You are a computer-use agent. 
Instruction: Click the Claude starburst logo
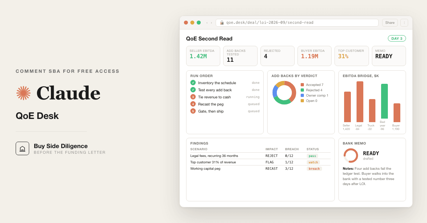23,93
